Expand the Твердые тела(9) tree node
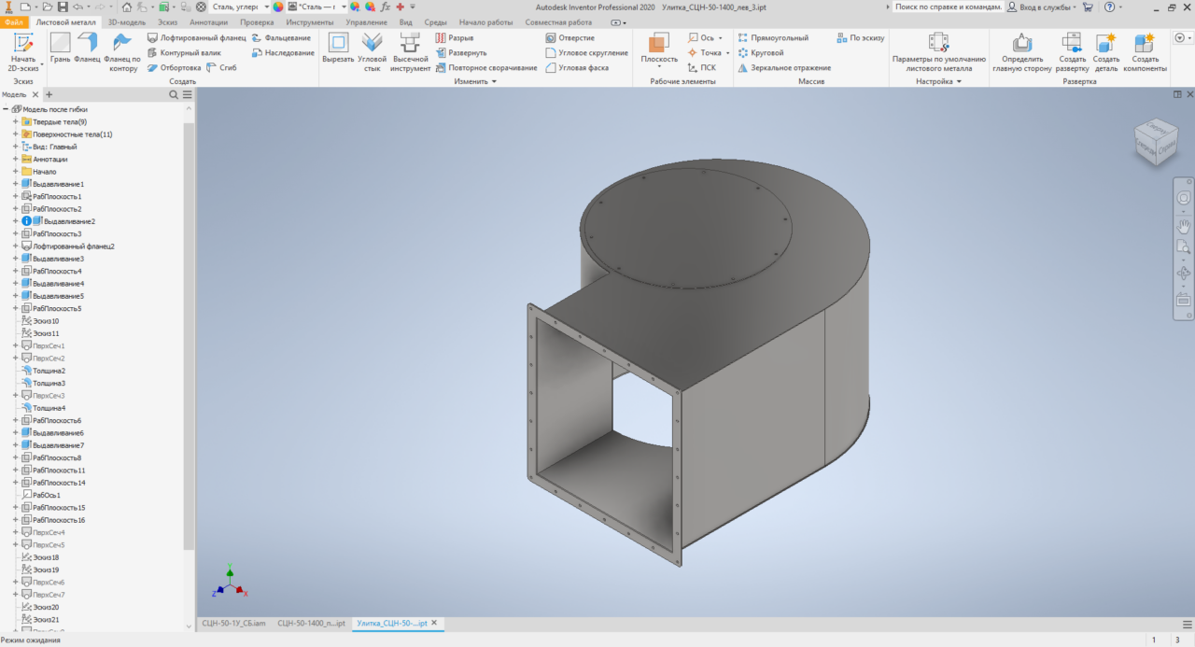This screenshot has height=647, width=1195. click(16, 122)
